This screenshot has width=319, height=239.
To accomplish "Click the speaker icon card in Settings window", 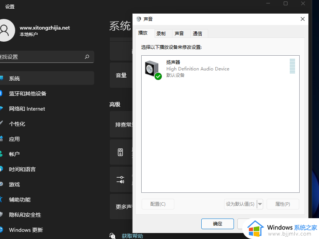I will 121,152.
